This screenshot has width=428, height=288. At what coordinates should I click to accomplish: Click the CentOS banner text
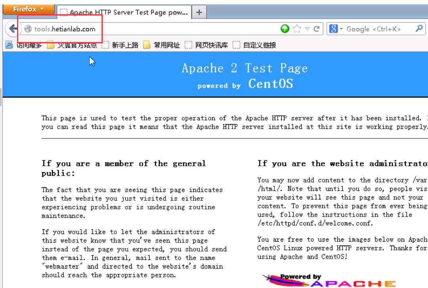point(271,84)
